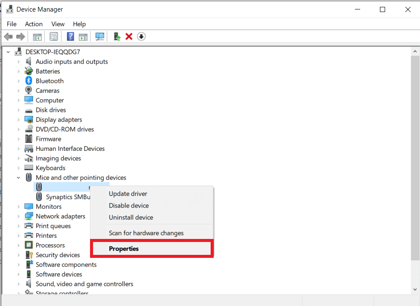Select the Imaging devices label
The height and width of the screenshot is (306, 420).
coord(59,159)
